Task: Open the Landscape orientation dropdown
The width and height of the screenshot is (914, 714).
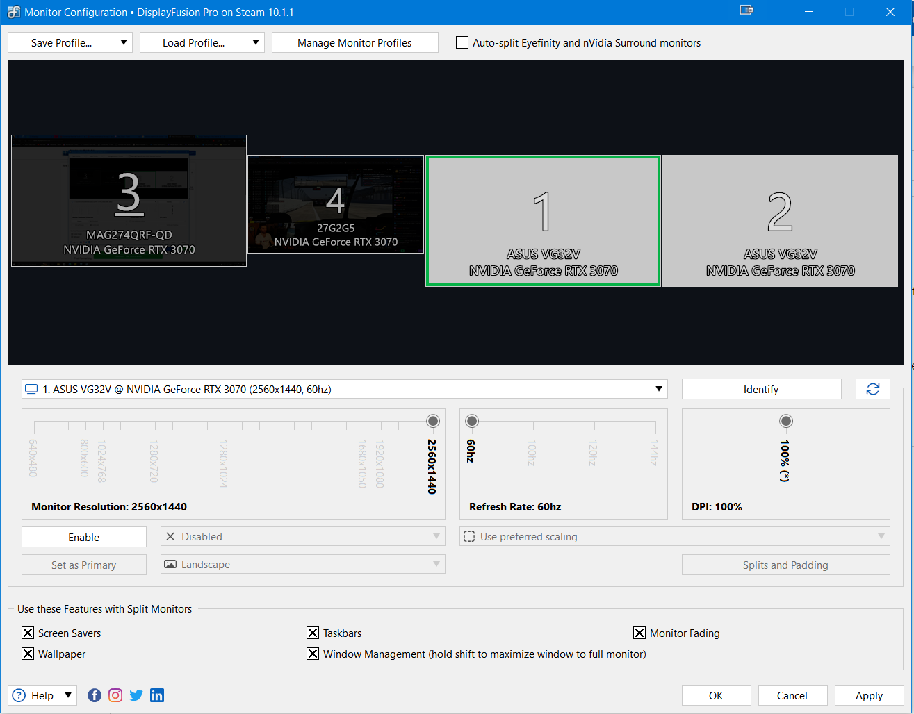Action: coord(303,564)
